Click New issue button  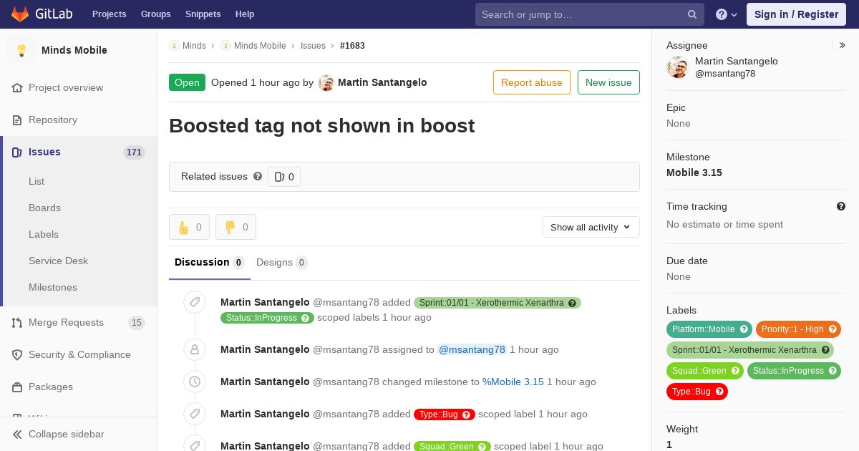(x=608, y=82)
